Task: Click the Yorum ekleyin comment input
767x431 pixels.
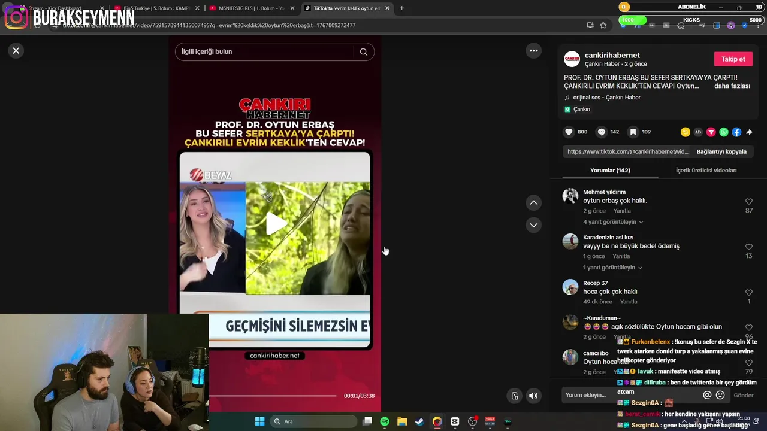Action: click(x=632, y=395)
